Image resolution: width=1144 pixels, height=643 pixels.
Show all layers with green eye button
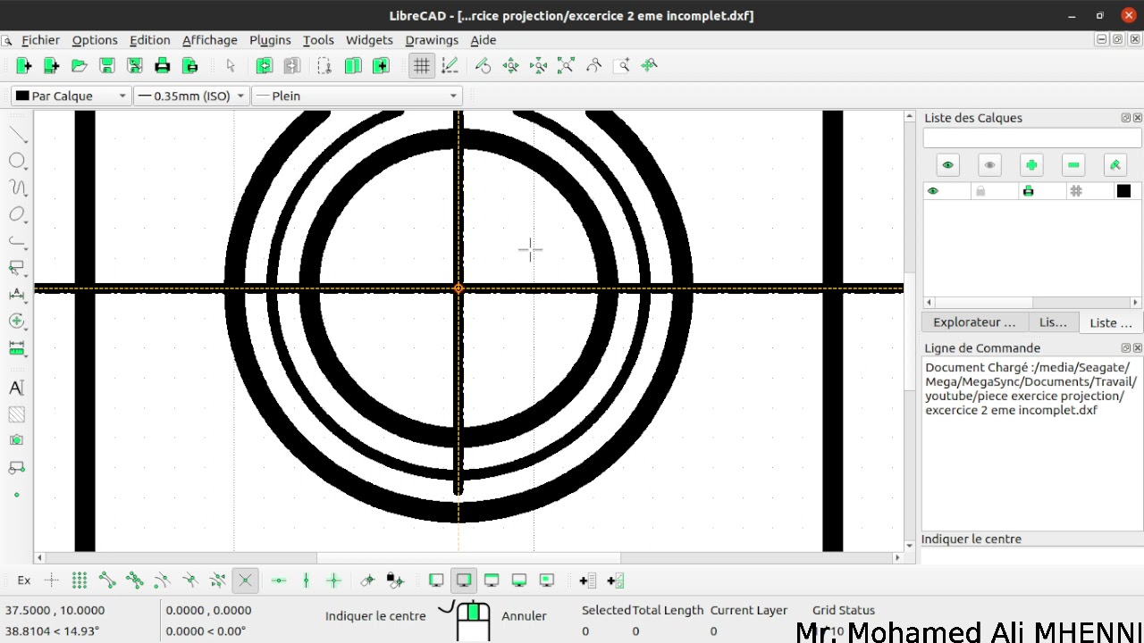(947, 165)
